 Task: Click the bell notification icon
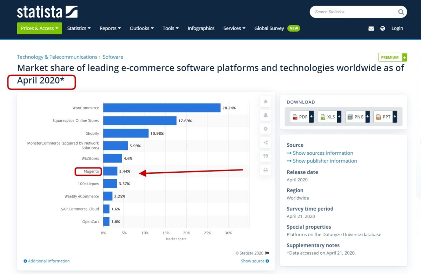click(x=266, y=115)
